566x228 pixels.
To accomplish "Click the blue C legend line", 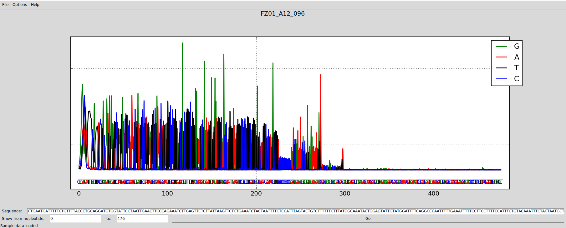I will (x=501, y=79).
